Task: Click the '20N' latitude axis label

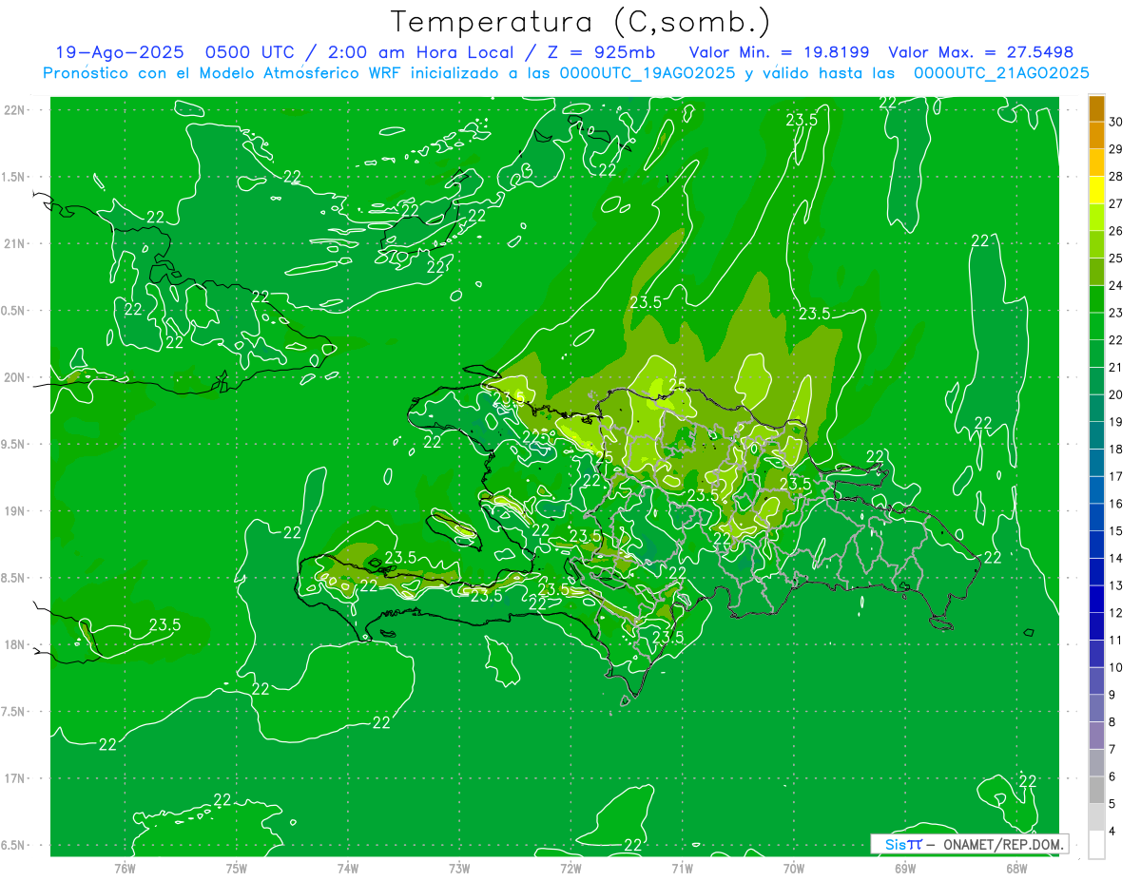Action: [15, 377]
